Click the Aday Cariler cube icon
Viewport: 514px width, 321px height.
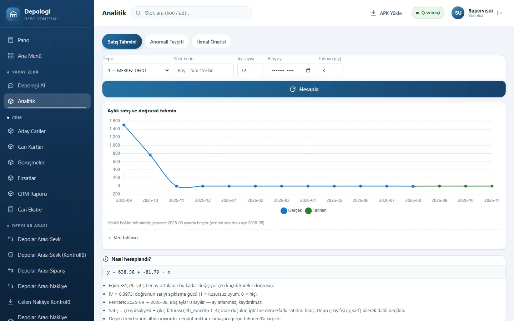(x=11, y=131)
